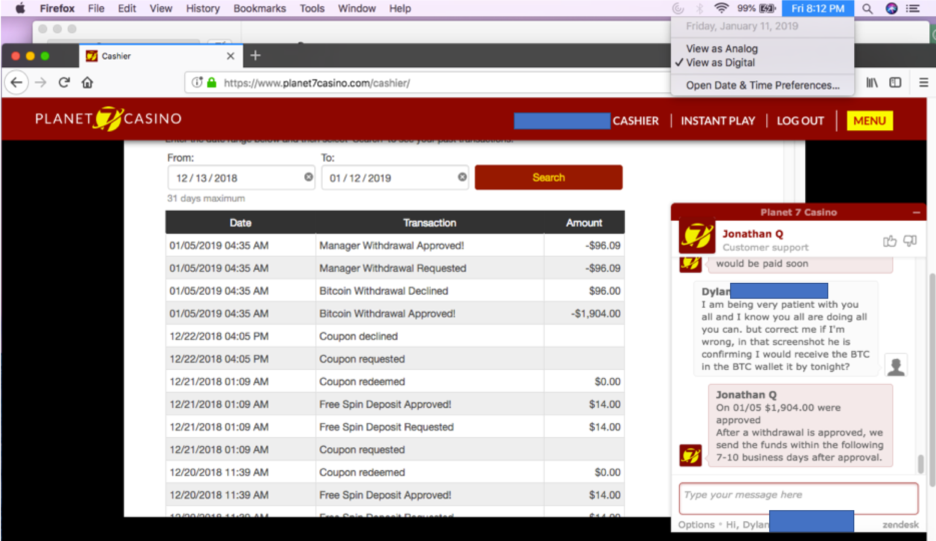This screenshot has height=541, width=936.
Task: Open the battery status icon
Action: tap(767, 8)
